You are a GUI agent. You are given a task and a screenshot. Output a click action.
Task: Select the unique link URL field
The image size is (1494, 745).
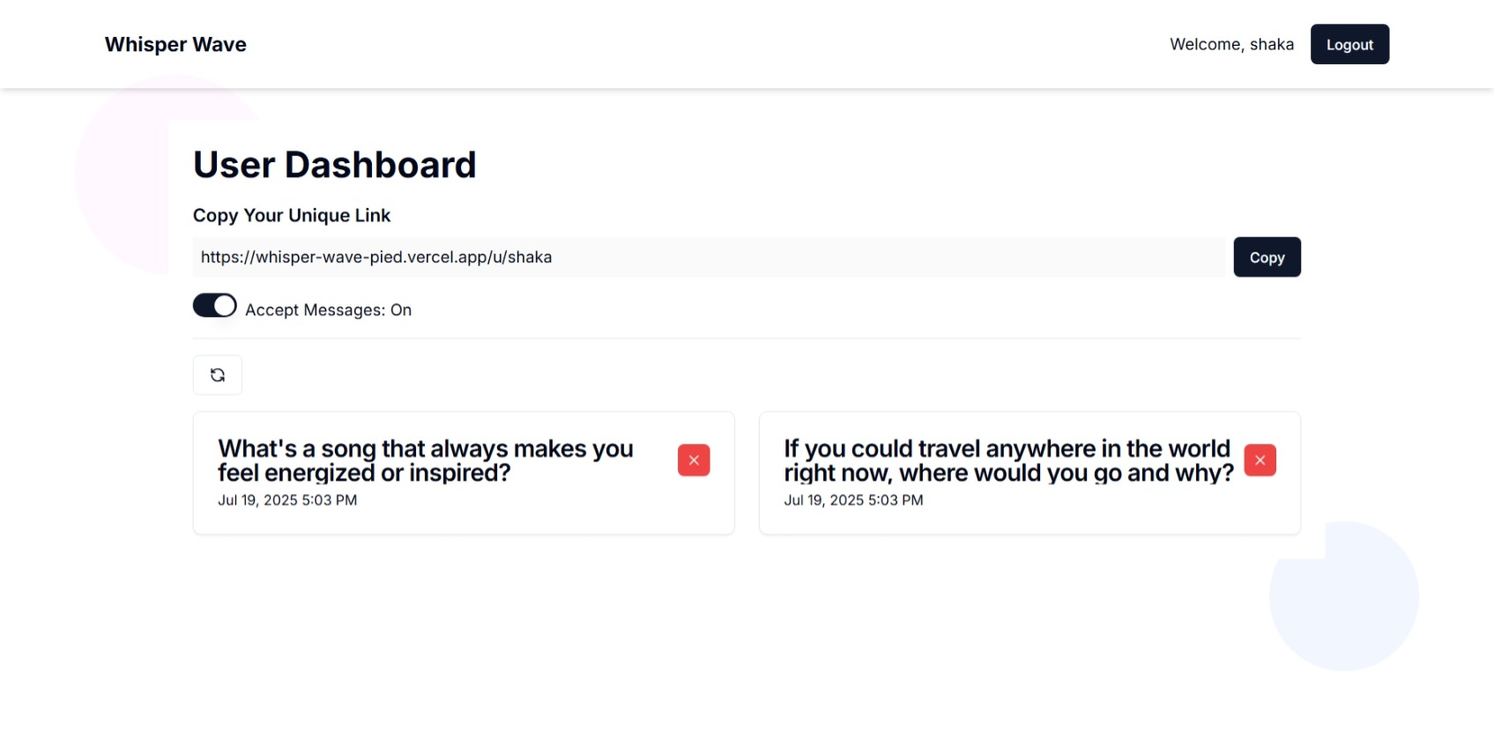[x=709, y=257]
